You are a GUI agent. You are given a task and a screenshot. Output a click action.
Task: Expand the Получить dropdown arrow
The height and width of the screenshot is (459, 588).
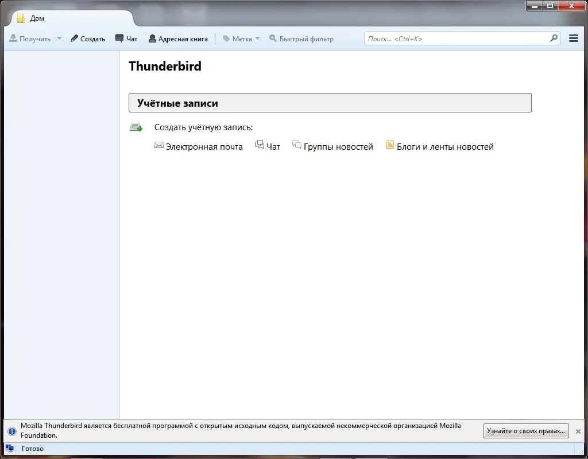59,38
